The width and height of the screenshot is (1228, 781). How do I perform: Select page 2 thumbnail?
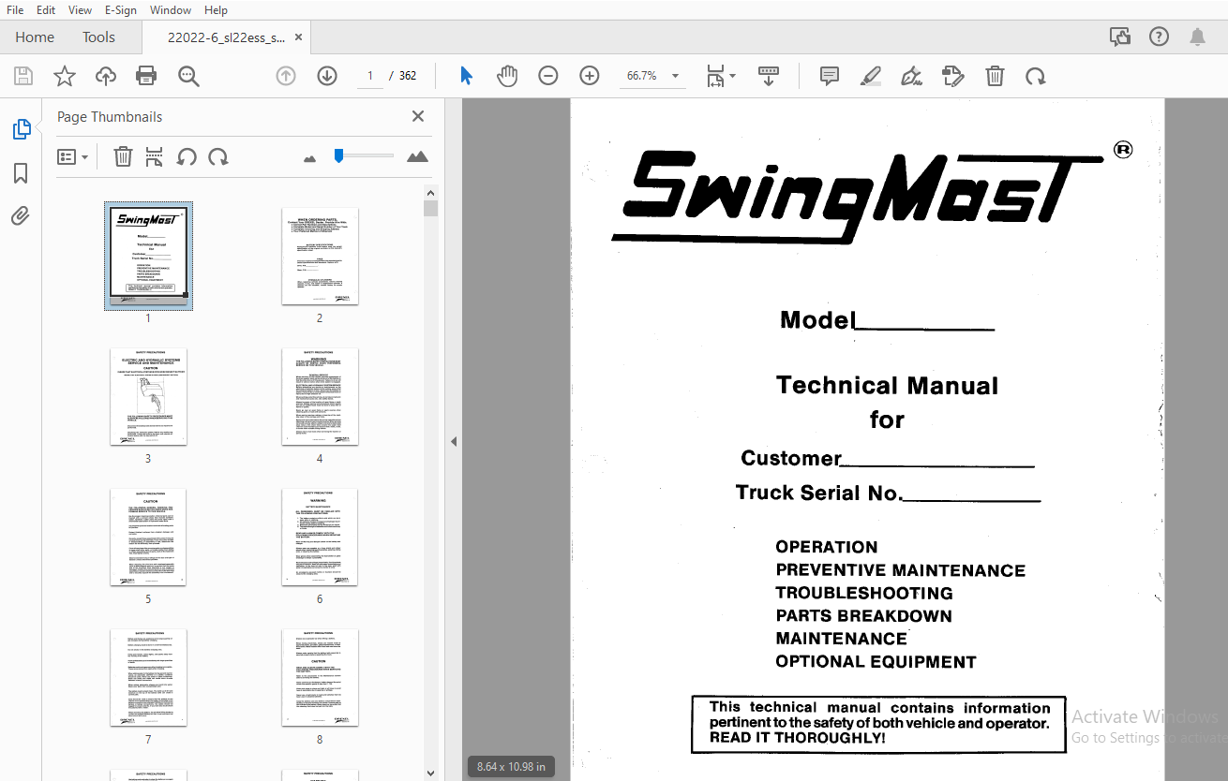(x=320, y=256)
